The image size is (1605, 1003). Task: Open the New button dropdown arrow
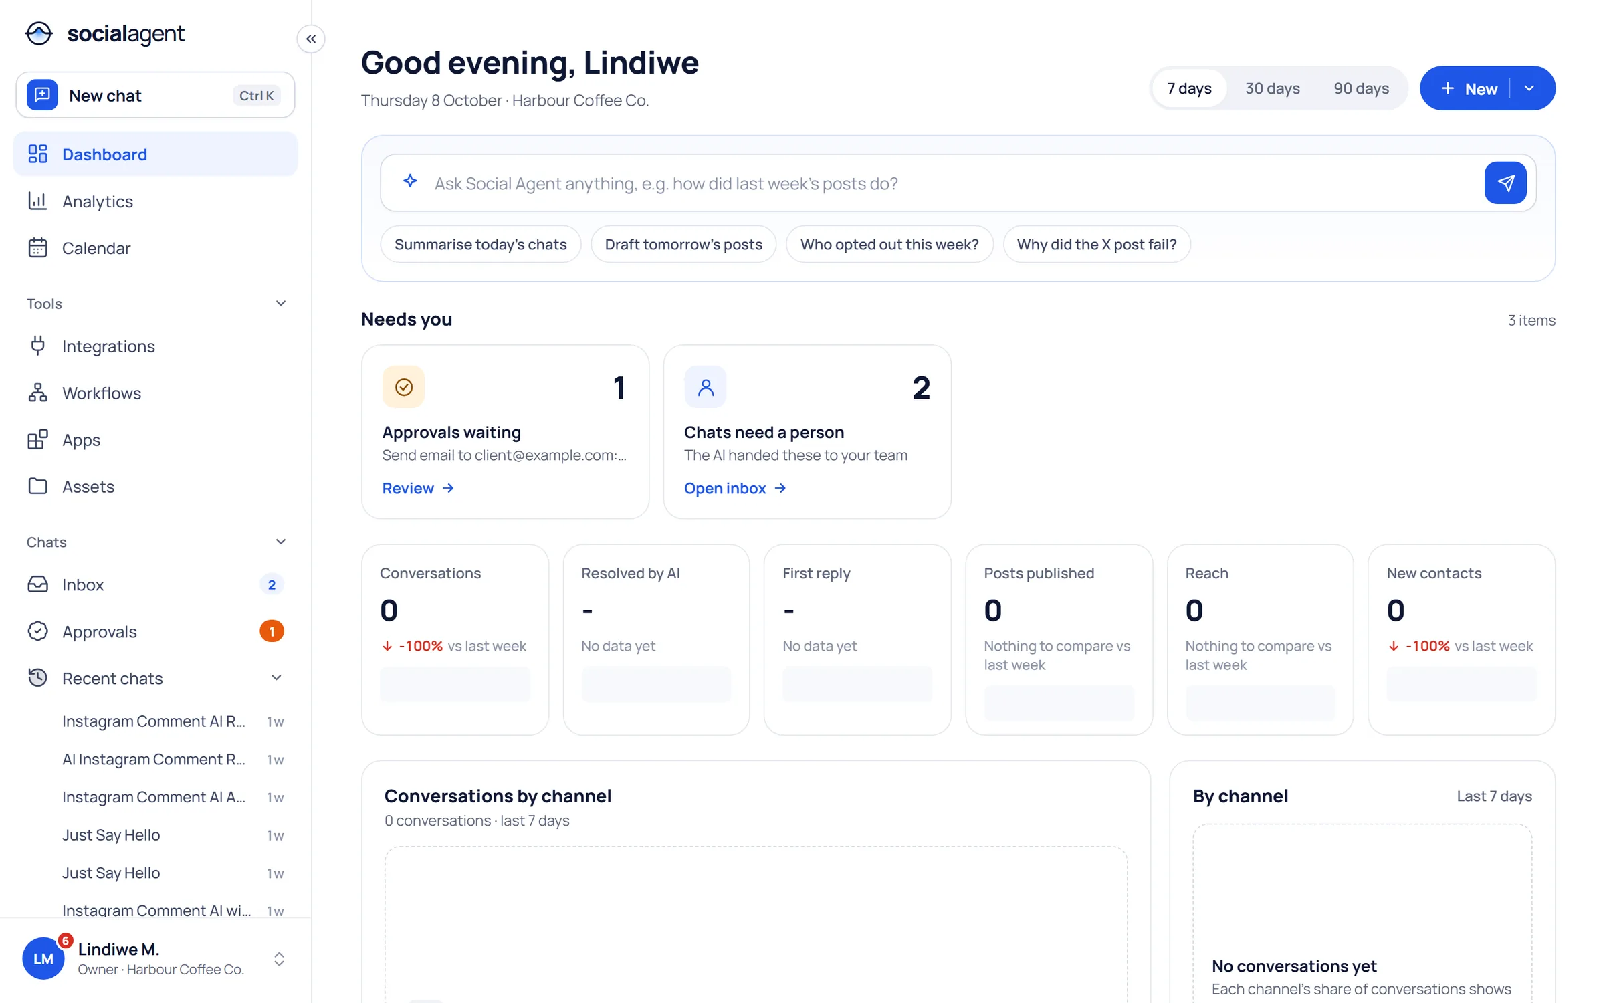(1529, 88)
